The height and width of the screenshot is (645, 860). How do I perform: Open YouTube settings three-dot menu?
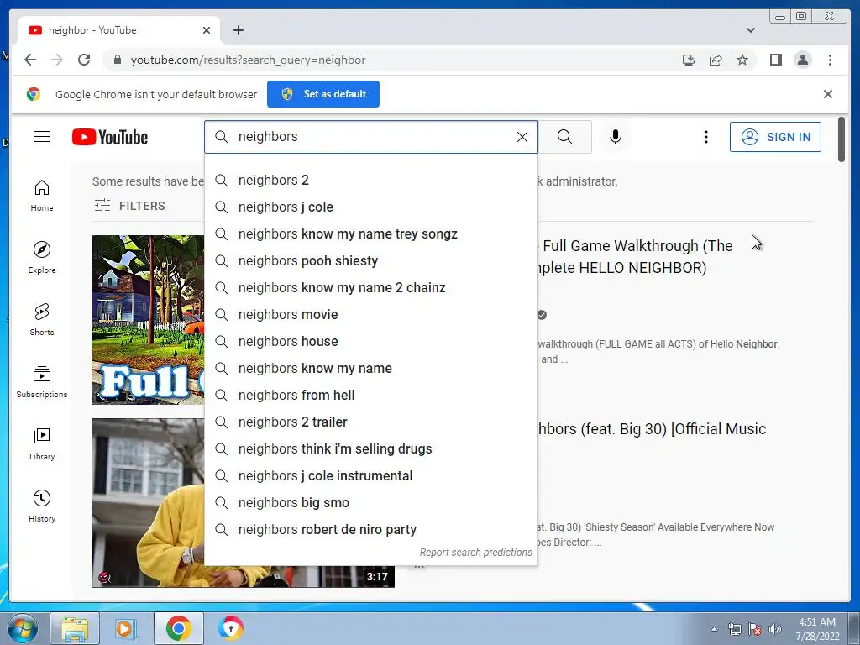pos(705,137)
